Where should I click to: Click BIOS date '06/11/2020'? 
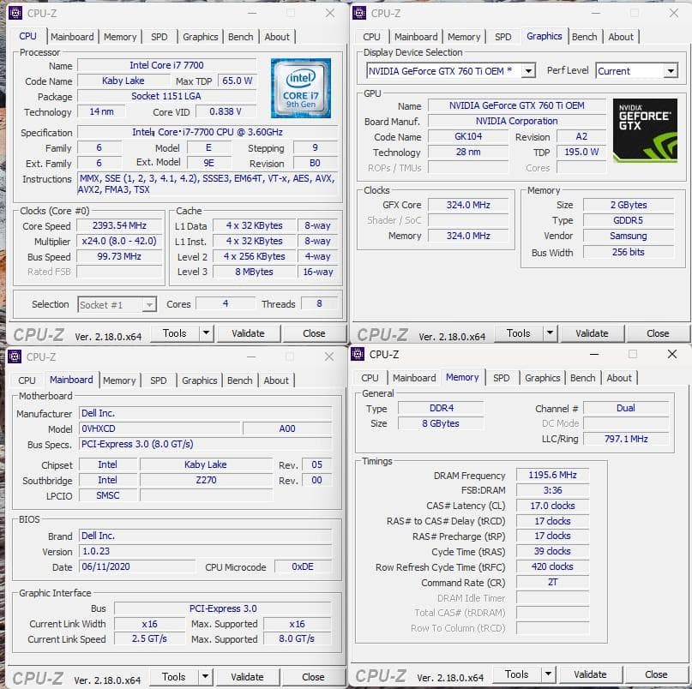[137, 566]
